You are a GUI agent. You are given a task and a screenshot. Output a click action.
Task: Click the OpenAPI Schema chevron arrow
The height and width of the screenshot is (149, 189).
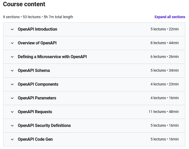coord(12,71)
